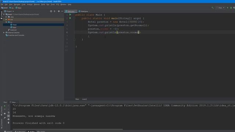Click the Main breadcrumb in navigation bar

point(18,8)
